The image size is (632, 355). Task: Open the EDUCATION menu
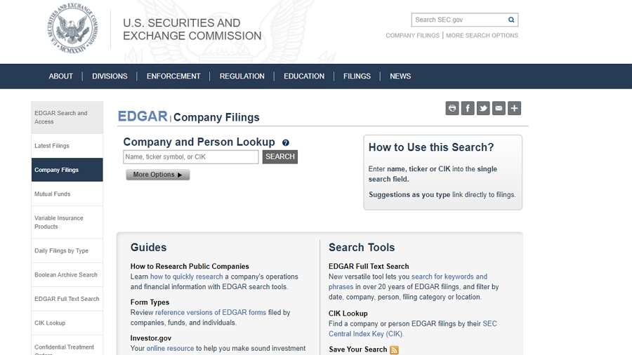(304, 76)
